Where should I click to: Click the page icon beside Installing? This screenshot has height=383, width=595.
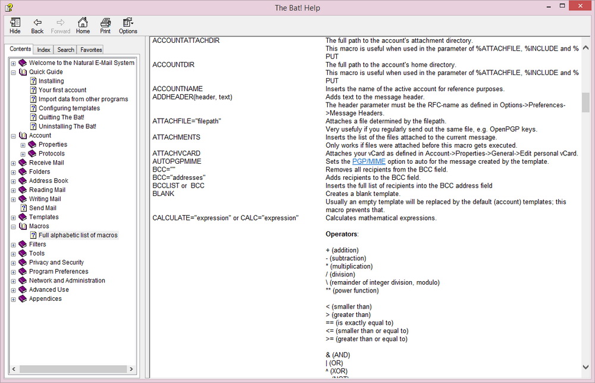click(x=33, y=81)
